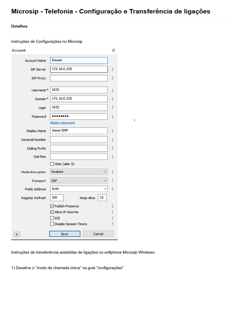239x318 pixels.
Task: Click into the SIP Server field
Action: click(79, 69)
